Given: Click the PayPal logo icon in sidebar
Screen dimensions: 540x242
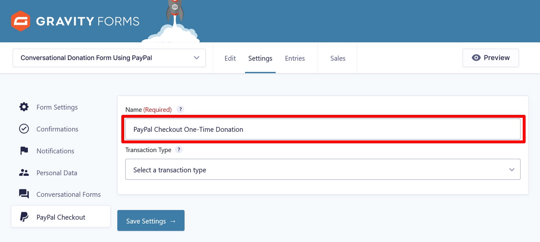Looking at the screenshot, I should [24, 217].
